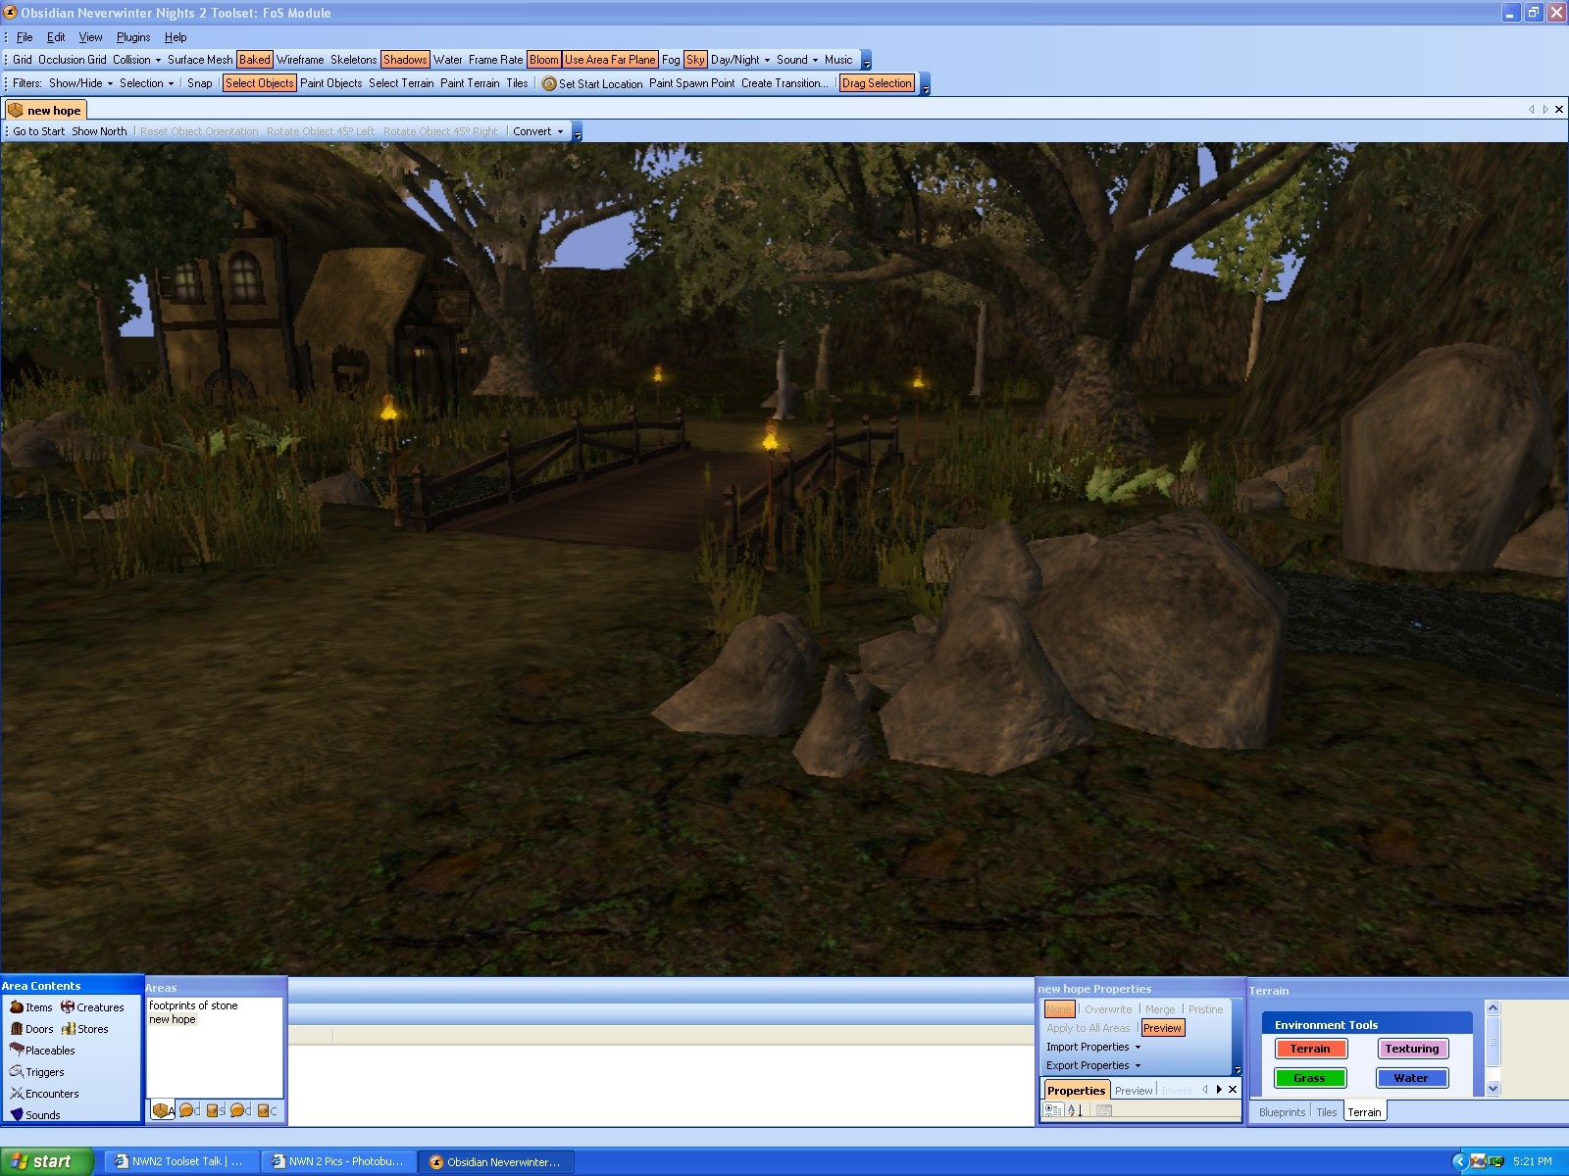Screen dimensions: 1569x1176
Task: Select the Encounters crossed swords icon
Action: (17, 1094)
